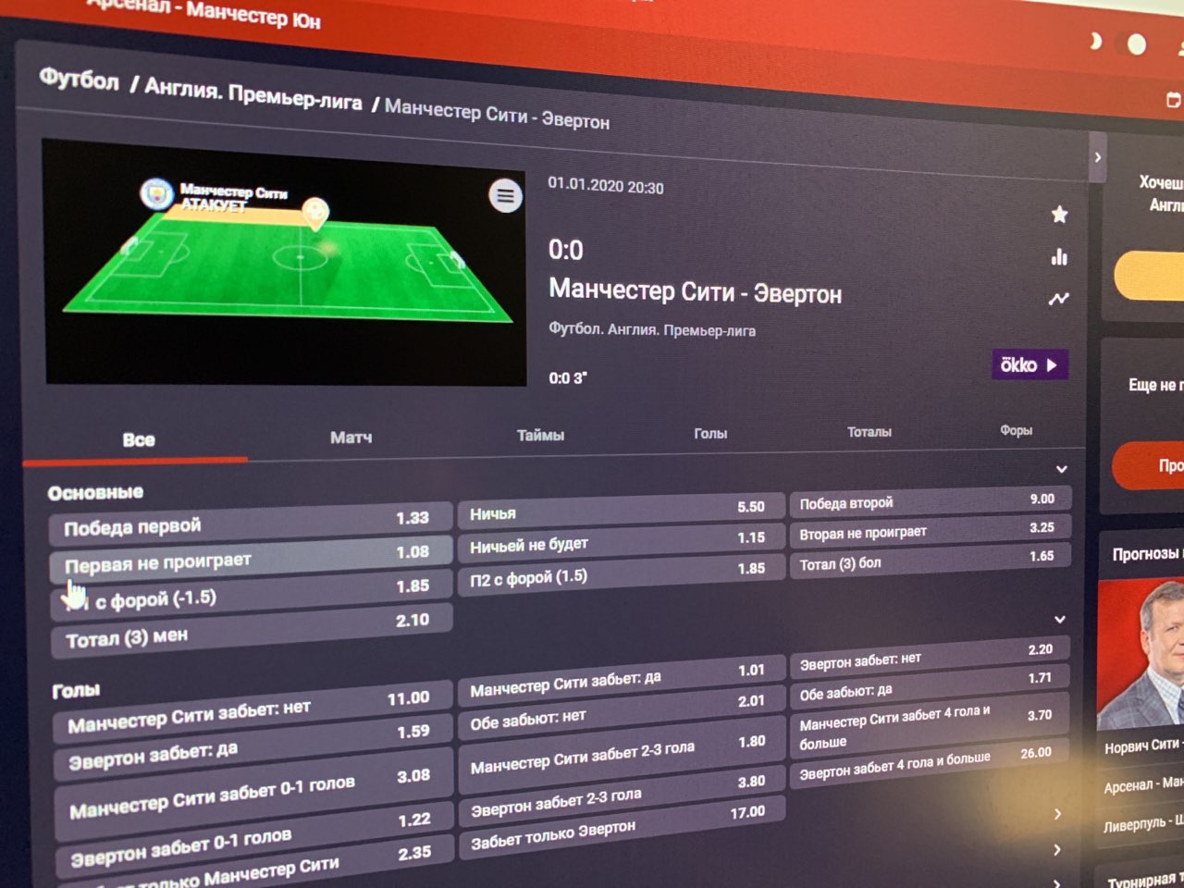
Task: Bet on Первая не проиграет 1.08
Action: pyautogui.click(x=251, y=558)
